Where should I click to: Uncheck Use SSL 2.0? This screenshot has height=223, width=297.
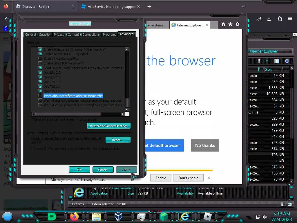tap(40, 72)
